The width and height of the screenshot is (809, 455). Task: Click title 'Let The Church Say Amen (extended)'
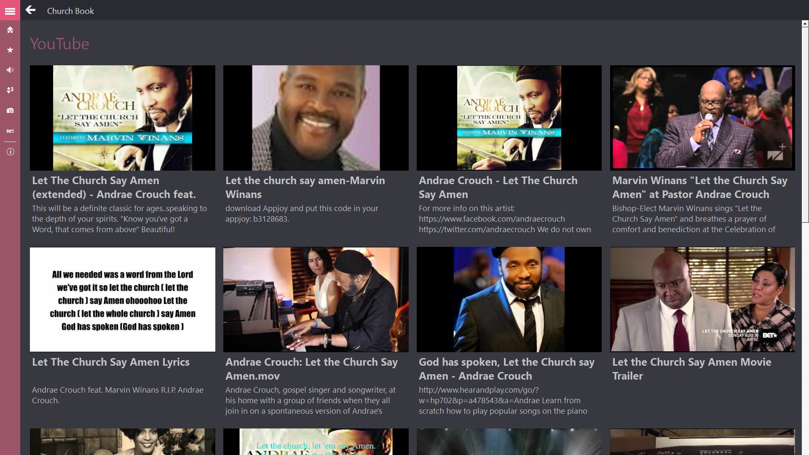tap(114, 187)
